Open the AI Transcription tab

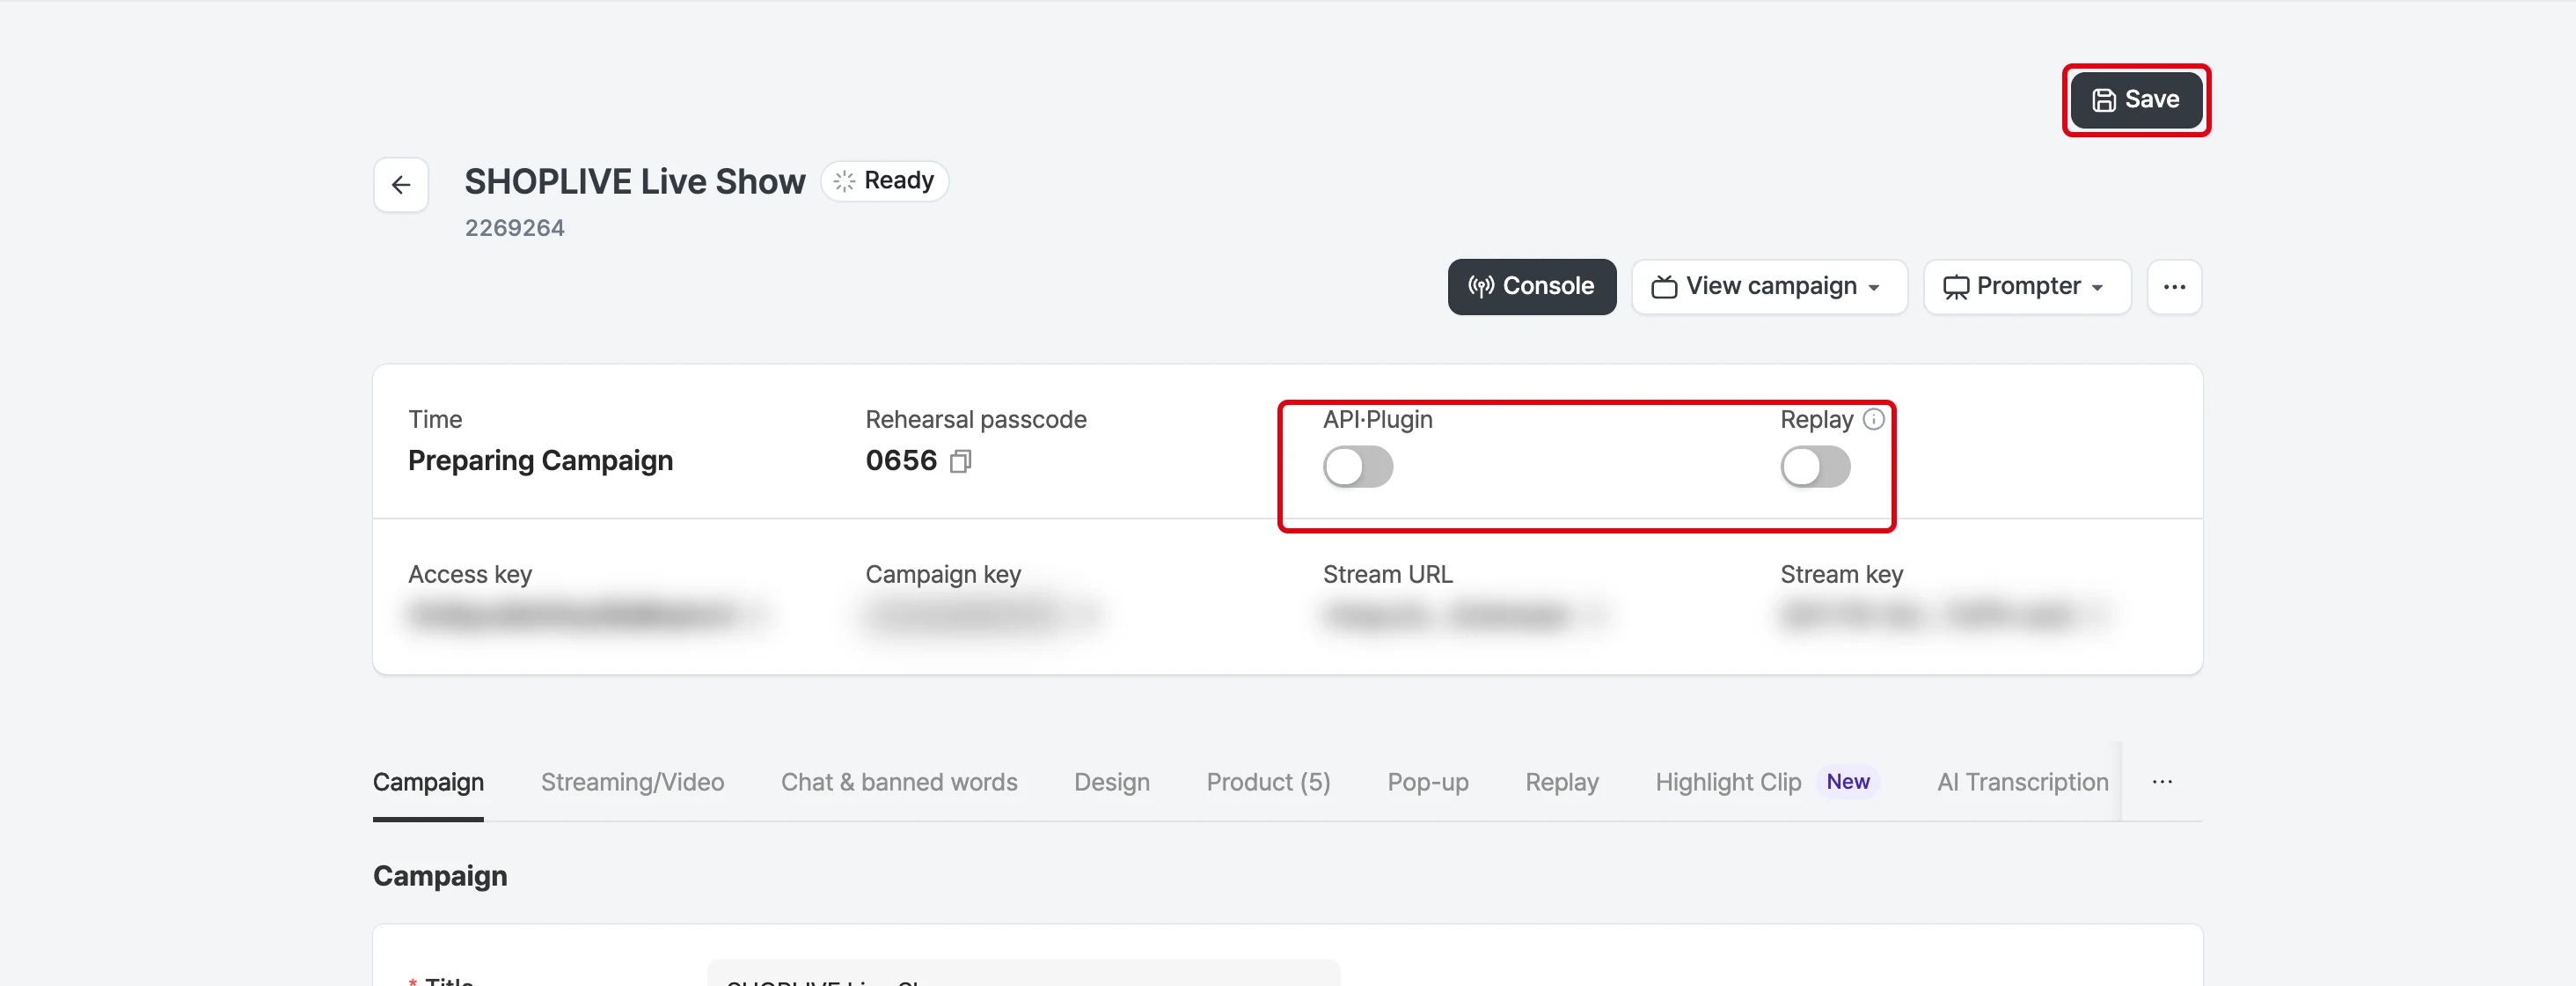(2022, 782)
